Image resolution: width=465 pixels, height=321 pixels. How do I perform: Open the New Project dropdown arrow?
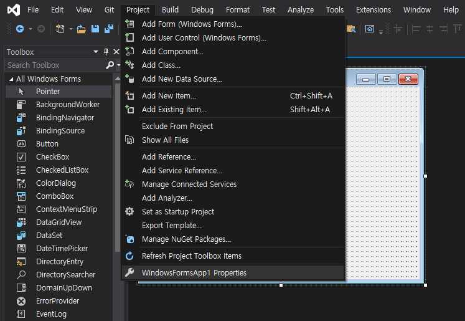pyautogui.click(x=70, y=29)
